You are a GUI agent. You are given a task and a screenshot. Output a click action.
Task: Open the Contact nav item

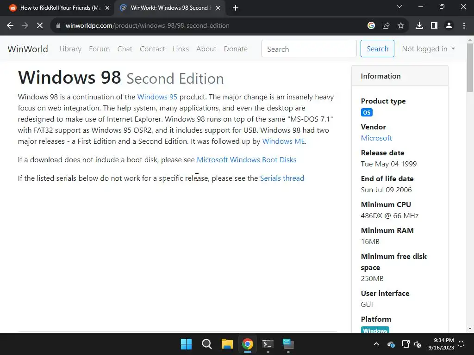pyautogui.click(x=152, y=49)
